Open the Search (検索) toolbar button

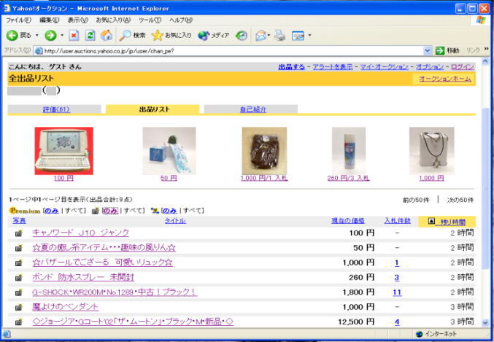click(x=132, y=35)
